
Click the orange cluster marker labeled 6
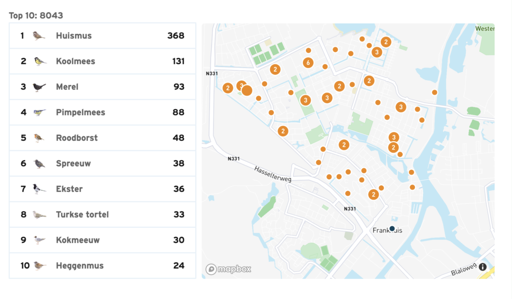pyautogui.click(x=308, y=63)
